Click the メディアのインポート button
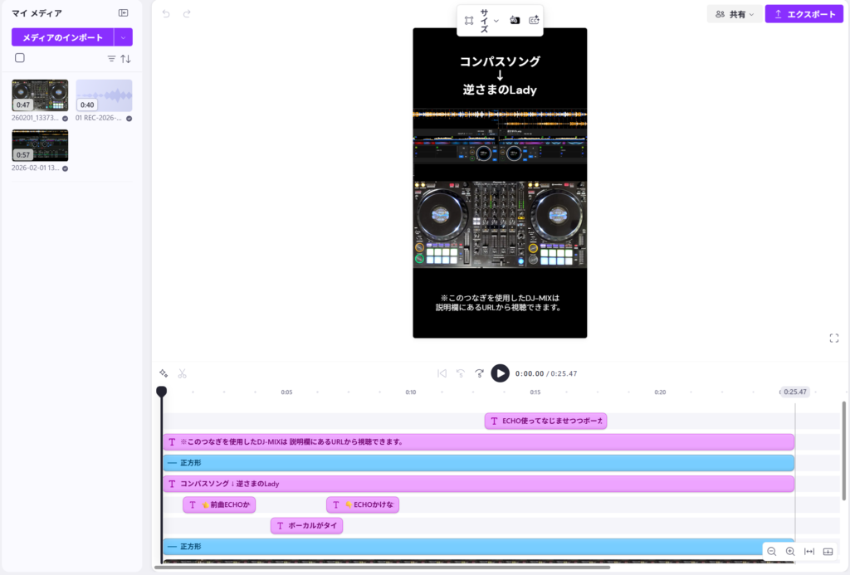Screen dimensions: 850x575 [62, 37]
